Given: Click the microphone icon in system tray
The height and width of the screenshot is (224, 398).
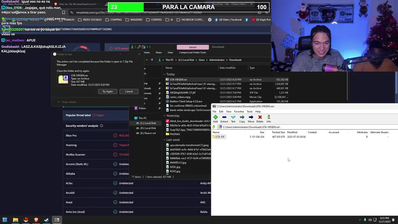Looking at the screenshot, I should (365, 220).
